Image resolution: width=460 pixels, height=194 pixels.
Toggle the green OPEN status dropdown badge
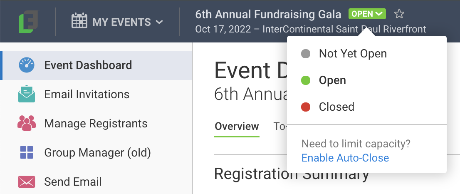[367, 14]
